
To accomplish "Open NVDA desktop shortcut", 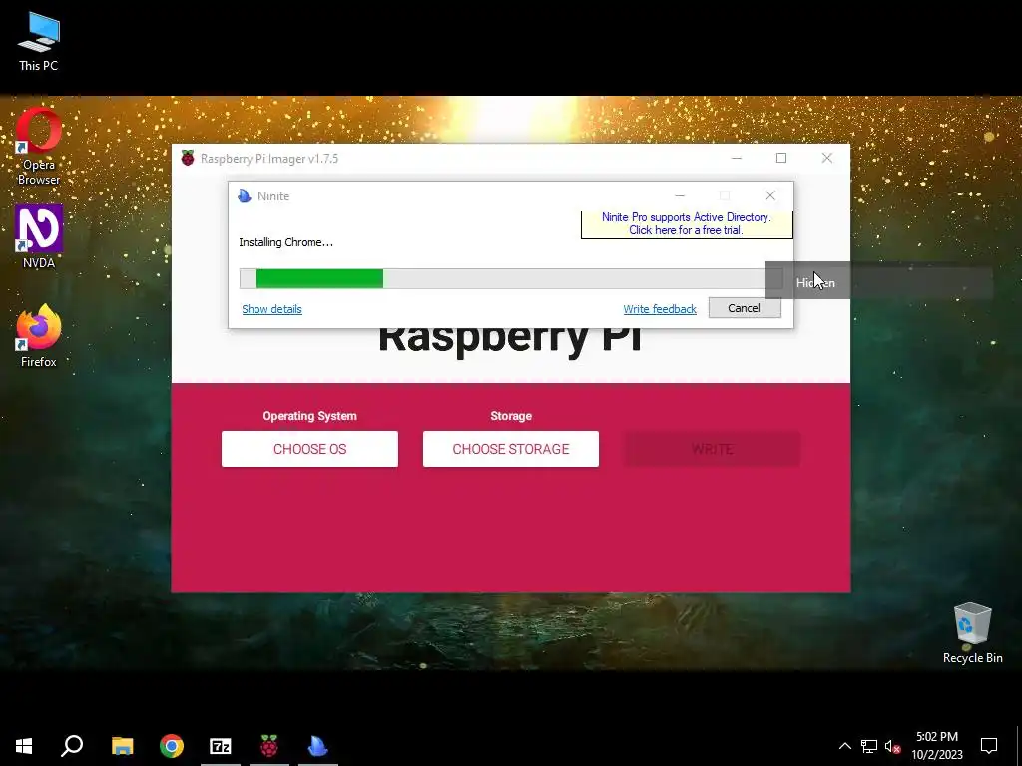I will click(39, 237).
